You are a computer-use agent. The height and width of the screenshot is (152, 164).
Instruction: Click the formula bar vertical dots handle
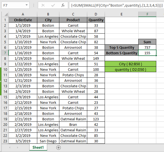click(34, 5)
